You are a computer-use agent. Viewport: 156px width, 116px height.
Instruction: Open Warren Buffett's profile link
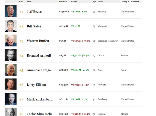click(x=38, y=41)
